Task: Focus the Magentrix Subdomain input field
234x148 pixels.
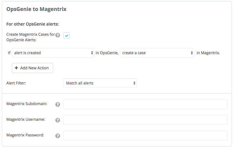Action: pos(145,104)
